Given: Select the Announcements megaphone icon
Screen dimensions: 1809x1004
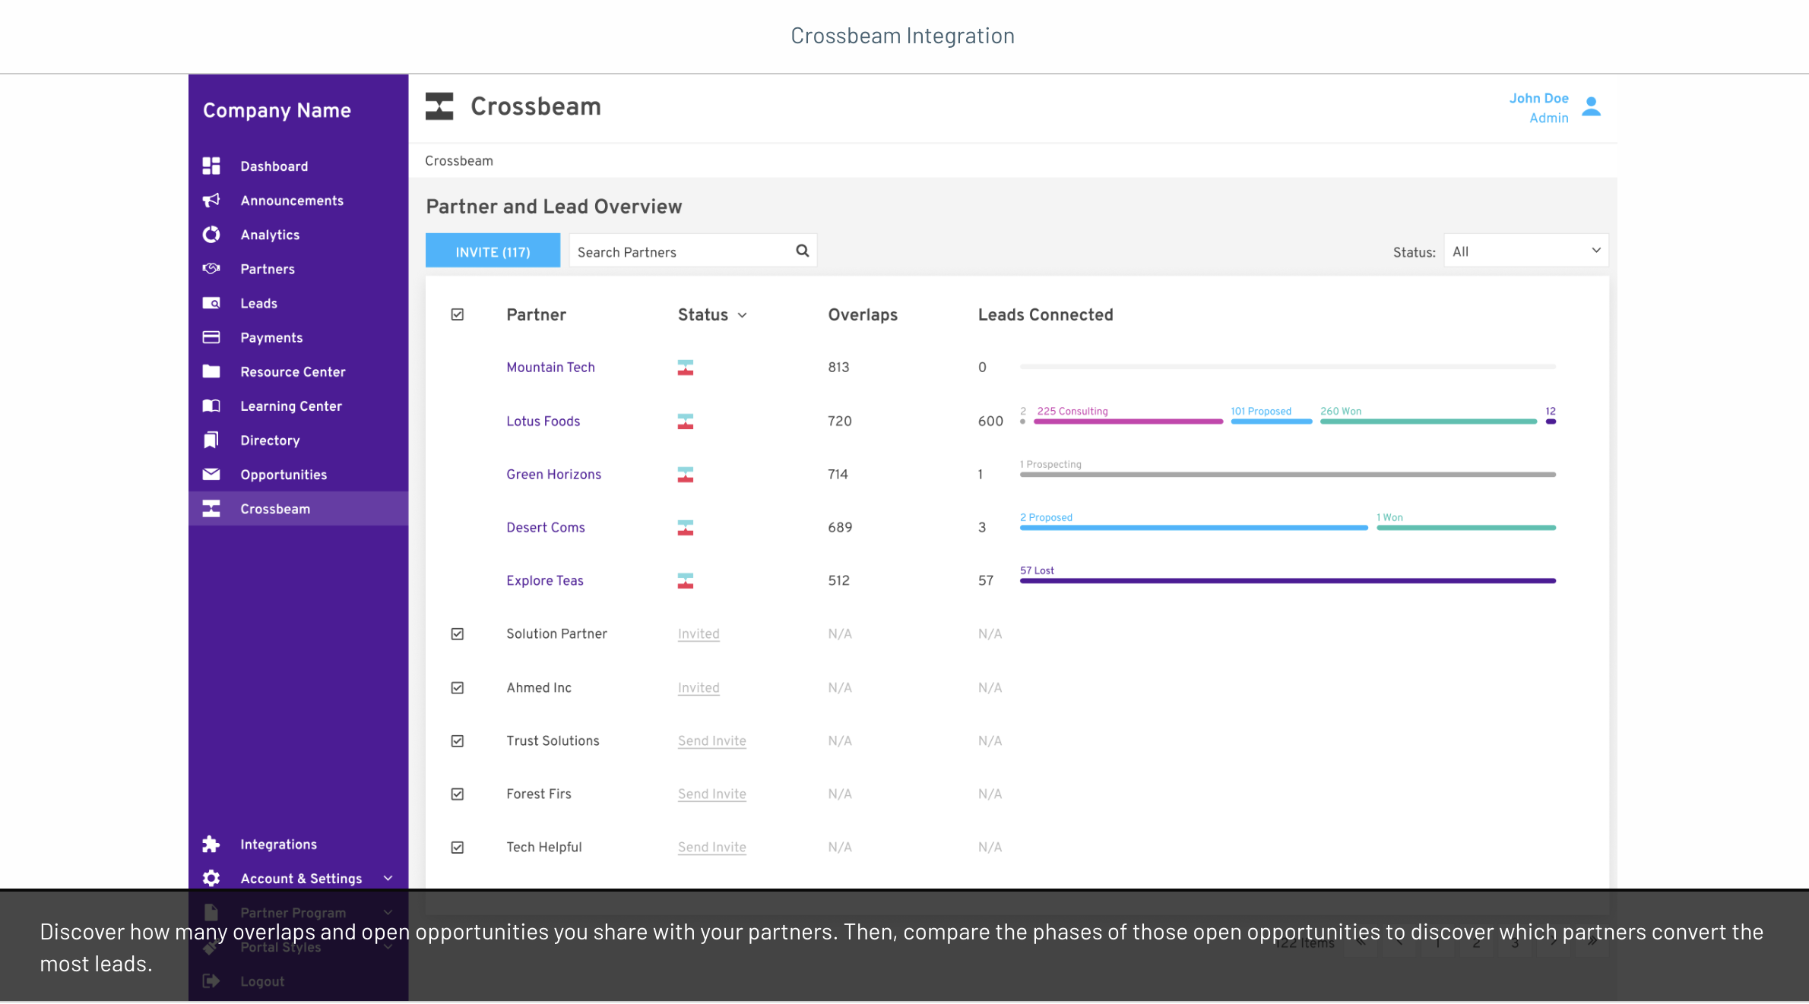Looking at the screenshot, I should pos(211,200).
